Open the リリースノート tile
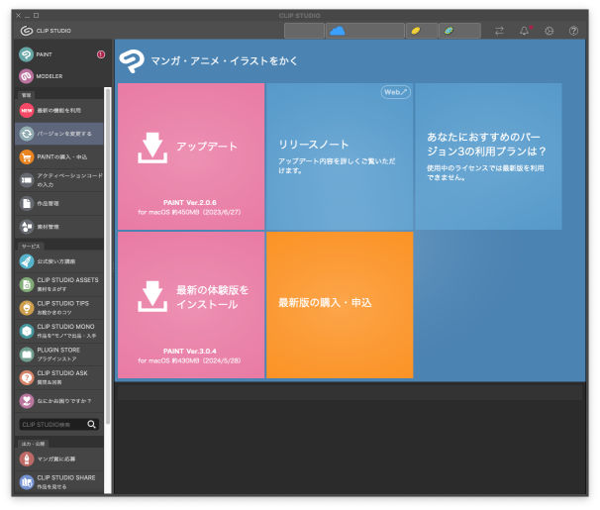This screenshot has height=510, width=600. [x=340, y=156]
